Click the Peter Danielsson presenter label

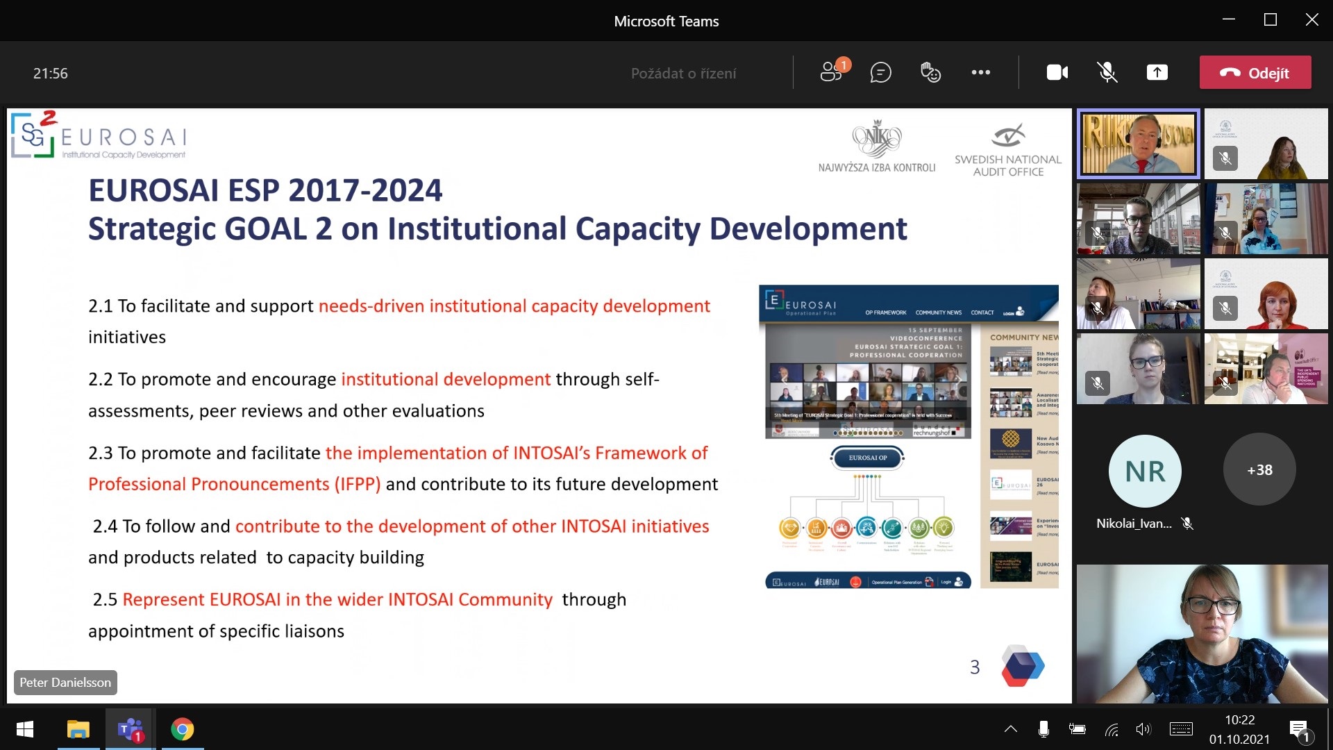tap(65, 683)
